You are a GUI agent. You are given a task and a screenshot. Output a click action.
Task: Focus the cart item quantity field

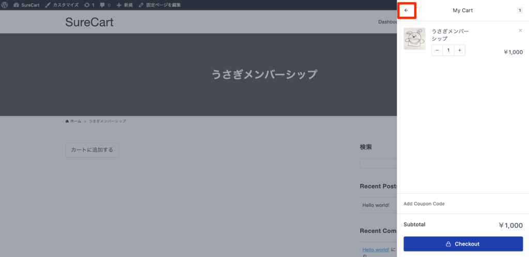448,50
